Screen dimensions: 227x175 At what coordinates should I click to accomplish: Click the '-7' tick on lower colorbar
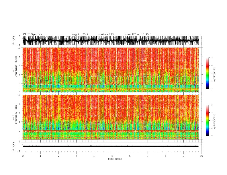pyautogui.click(x=212, y=136)
